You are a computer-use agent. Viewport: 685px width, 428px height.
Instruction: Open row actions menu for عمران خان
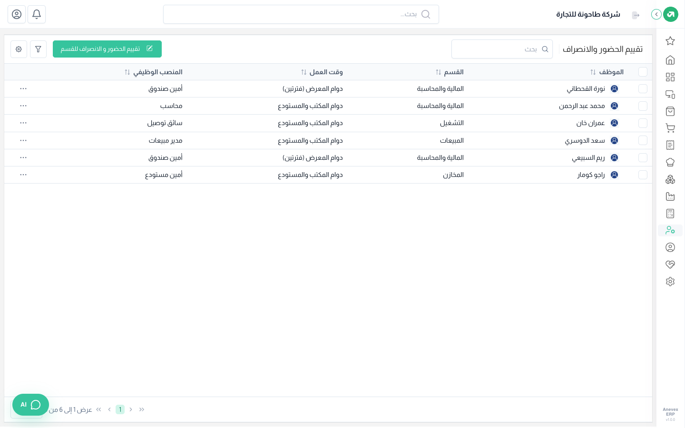(23, 123)
